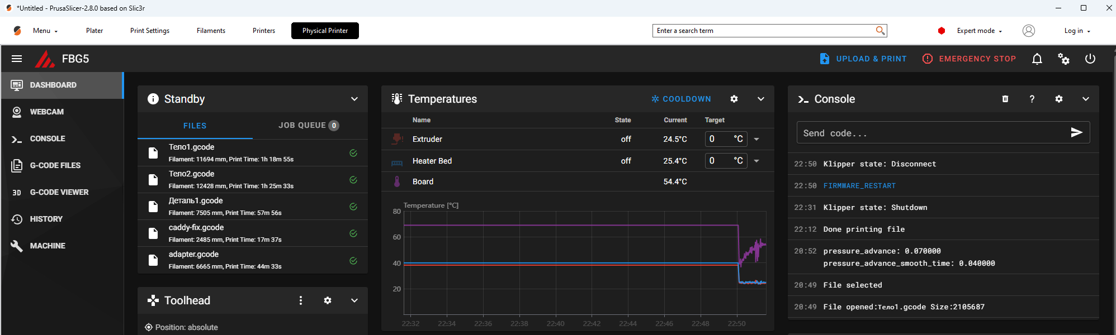Viewport: 1116px width, 335px height.
Task: Open Expert mode dropdown
Action: point(979,31)
